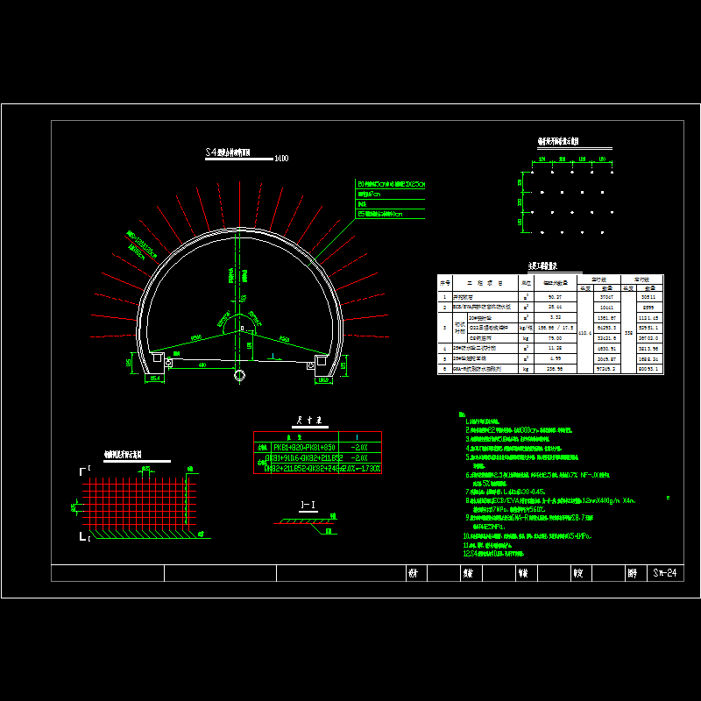The height and width of the screenshot is (701, 701).
Task: Select note 8 line mentioning ECB/EVA
Action: click(x=550, y=500)
